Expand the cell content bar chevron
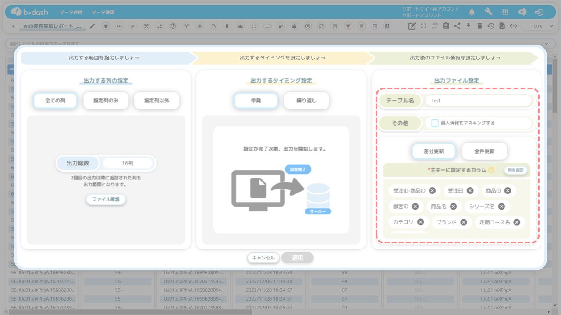Screen dimensions: 561x315 click(x=547, y=44)
